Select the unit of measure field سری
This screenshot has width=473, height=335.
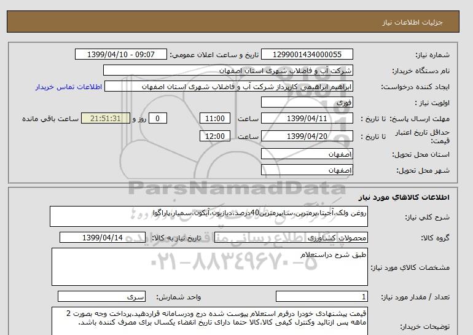tap(101, 297)
